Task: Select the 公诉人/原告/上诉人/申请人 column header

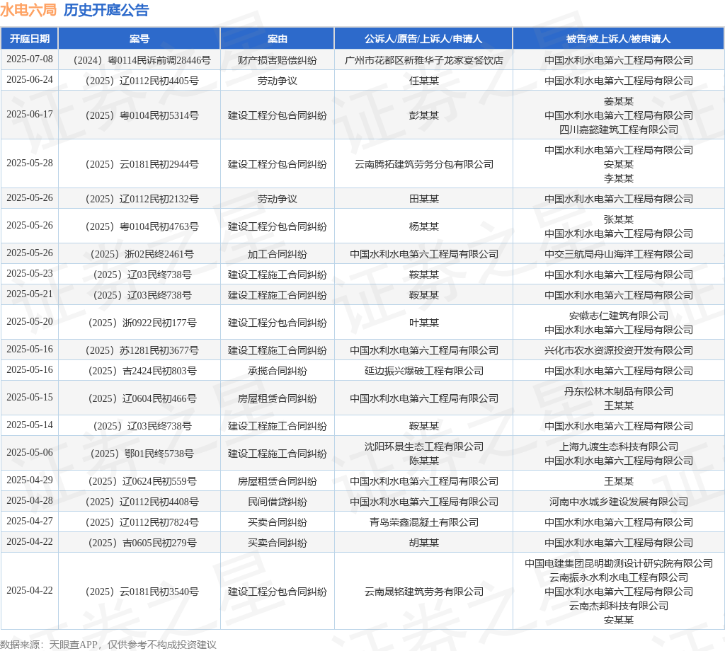Action: [423, 39]
